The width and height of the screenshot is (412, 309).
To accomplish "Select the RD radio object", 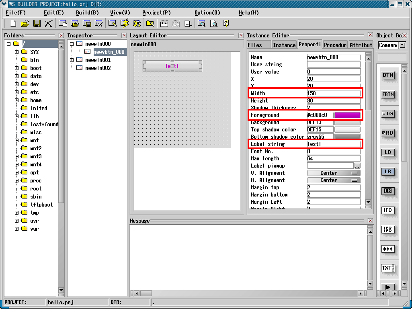I will point(388,133).
